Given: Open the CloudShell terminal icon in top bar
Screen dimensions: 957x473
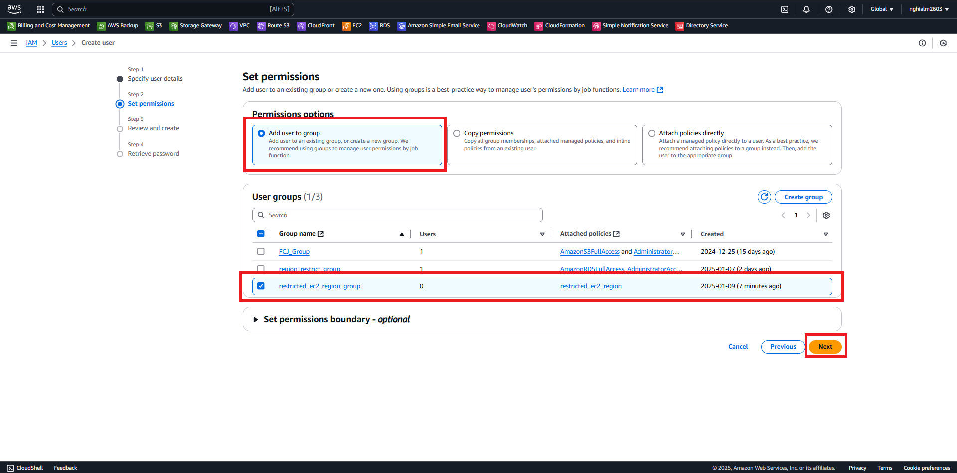Looking at the screenshot, I should click(785, 9).
